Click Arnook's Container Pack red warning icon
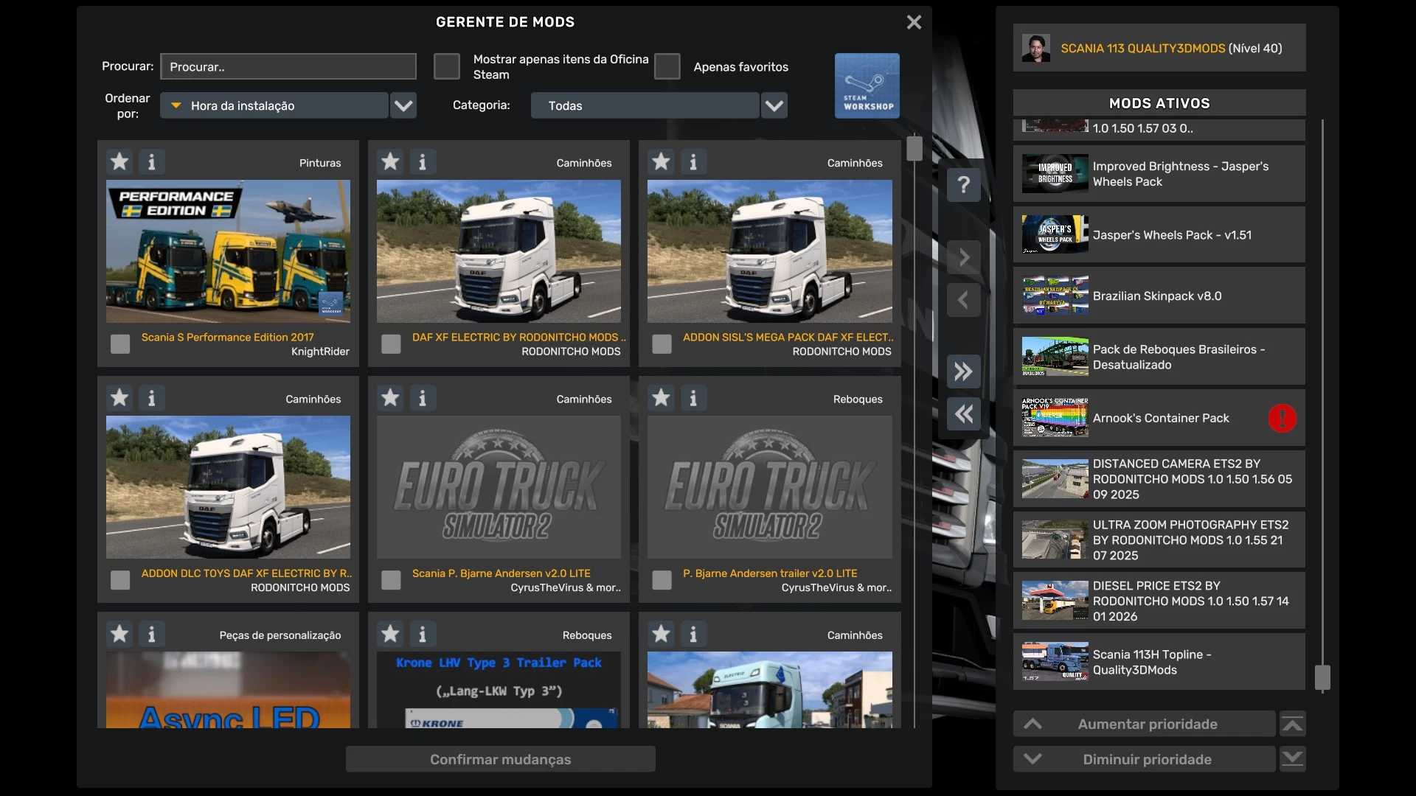Image resolution: width=1416 pixels, height=796 pixels. [x=1282, y=418]
